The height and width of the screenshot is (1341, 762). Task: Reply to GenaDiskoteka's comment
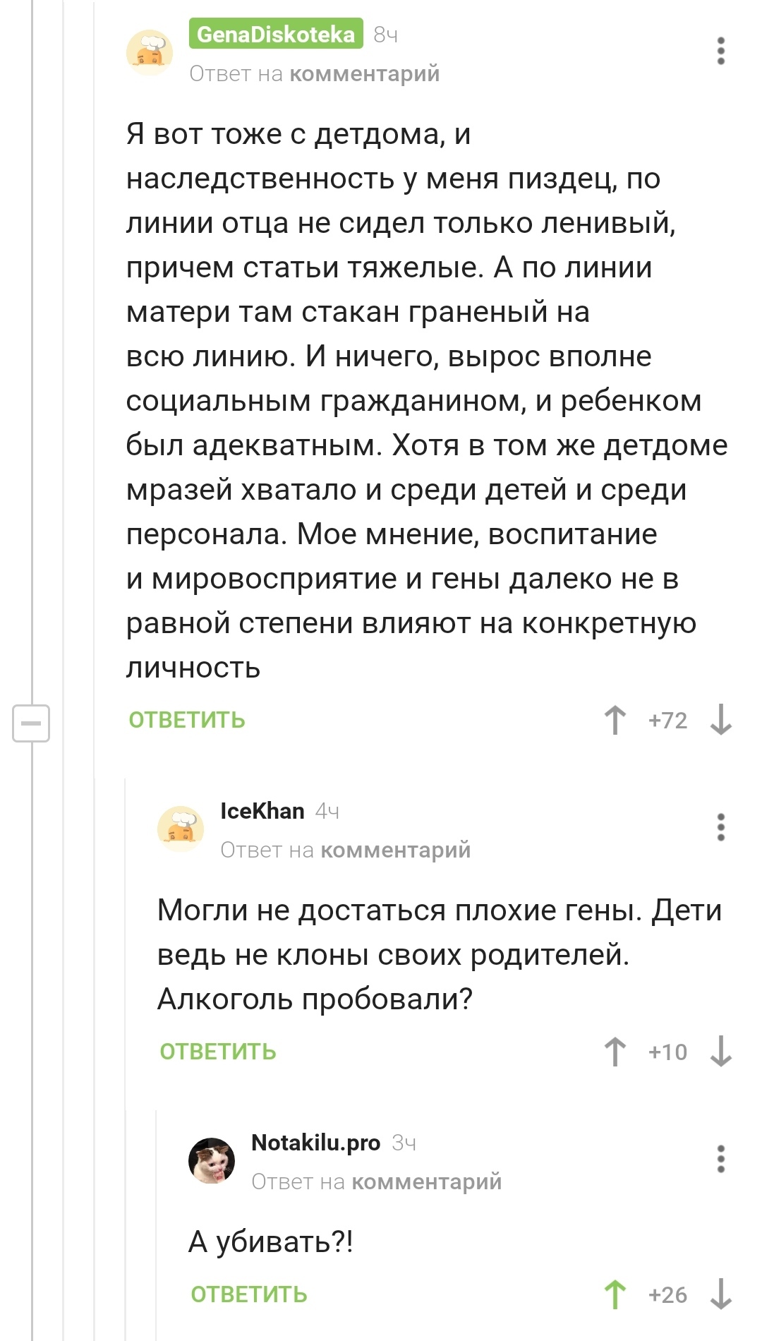click(187, 720)
